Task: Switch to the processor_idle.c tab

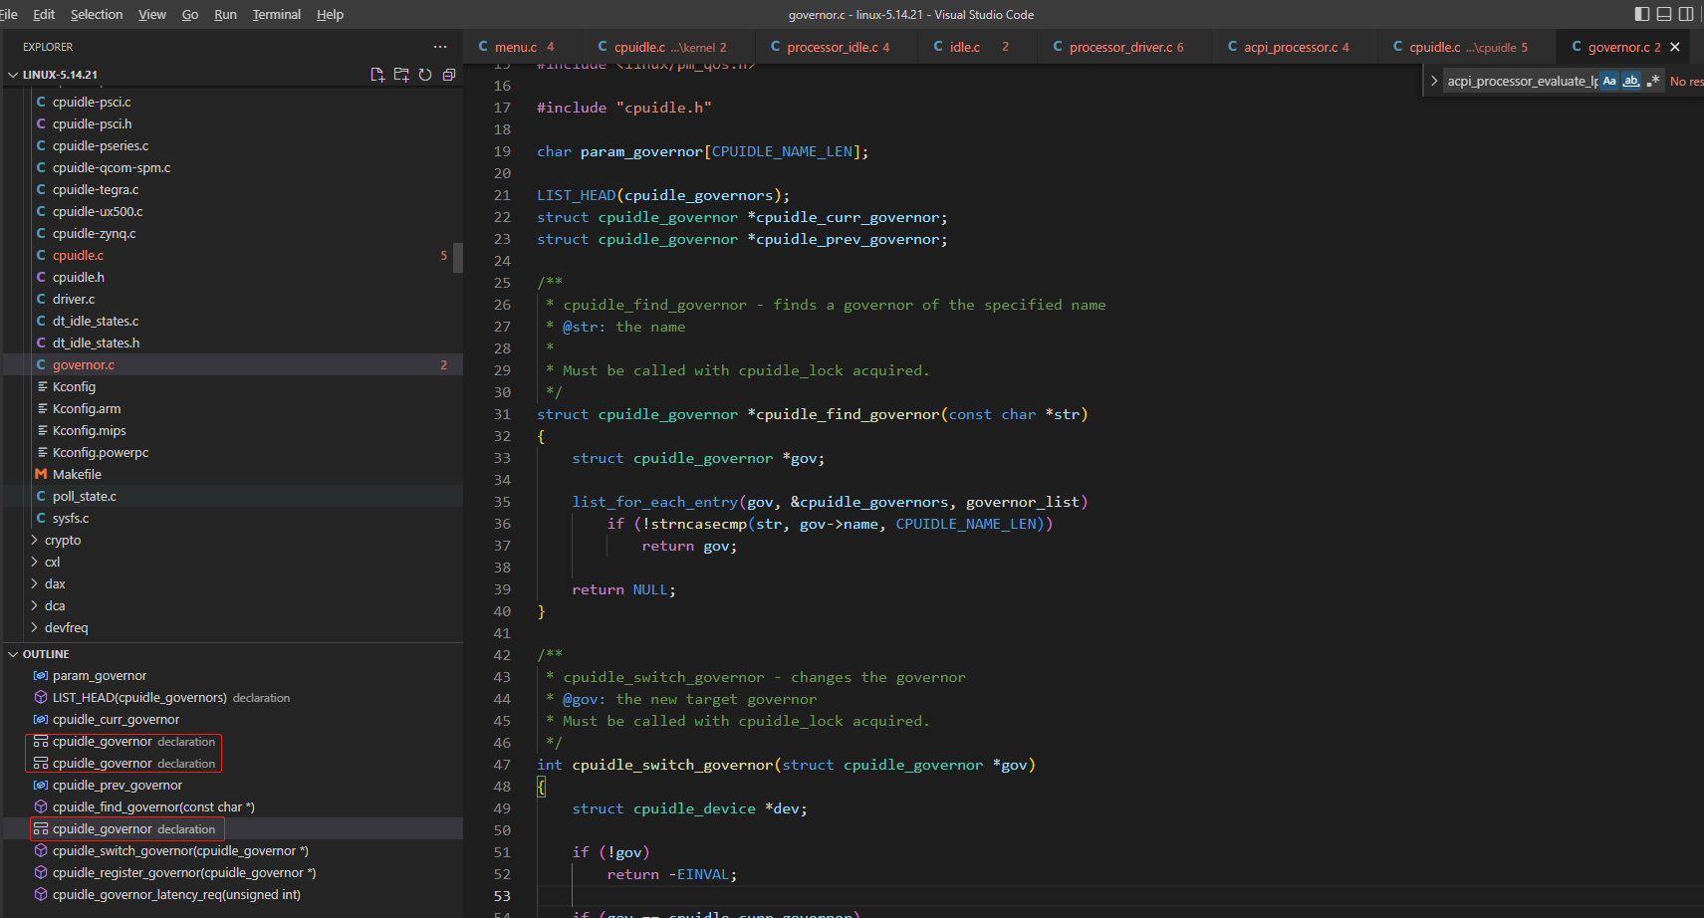Action: (835, 46)
